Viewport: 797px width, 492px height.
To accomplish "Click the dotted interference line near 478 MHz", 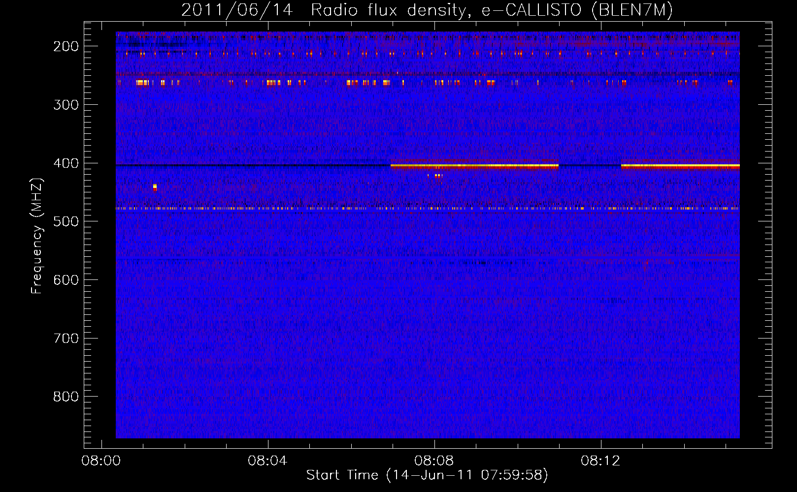I will [x=428, y=209].
